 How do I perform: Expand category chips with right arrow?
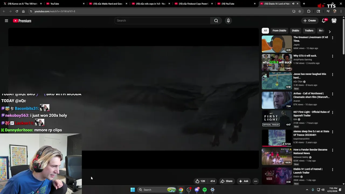[329, 32]
